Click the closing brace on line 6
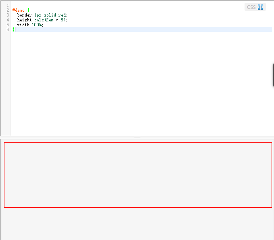274x240 pixels. [13, 29]
